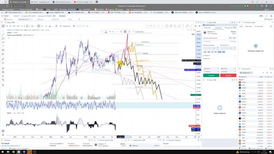This screenshot has width=274, height=154.
Task: Select the ruler measure tool in left toolbar
Action: pos(3,59)
